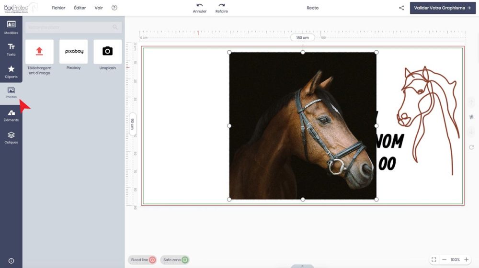This screenshot has height=268, width=479.
Task: Open the Calques layers panel
Action: click(x=11, y=138)
